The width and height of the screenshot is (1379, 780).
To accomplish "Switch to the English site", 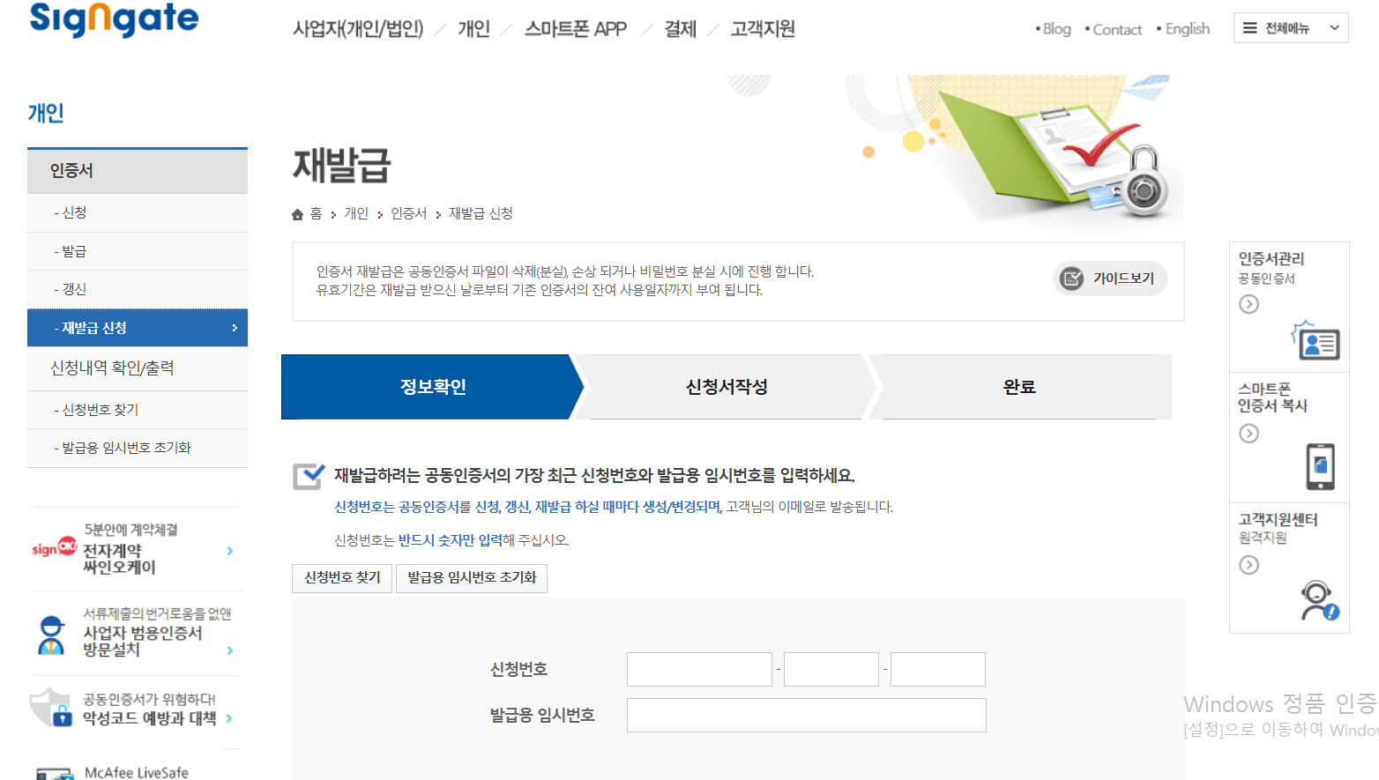I will (x=1187, y=29).
